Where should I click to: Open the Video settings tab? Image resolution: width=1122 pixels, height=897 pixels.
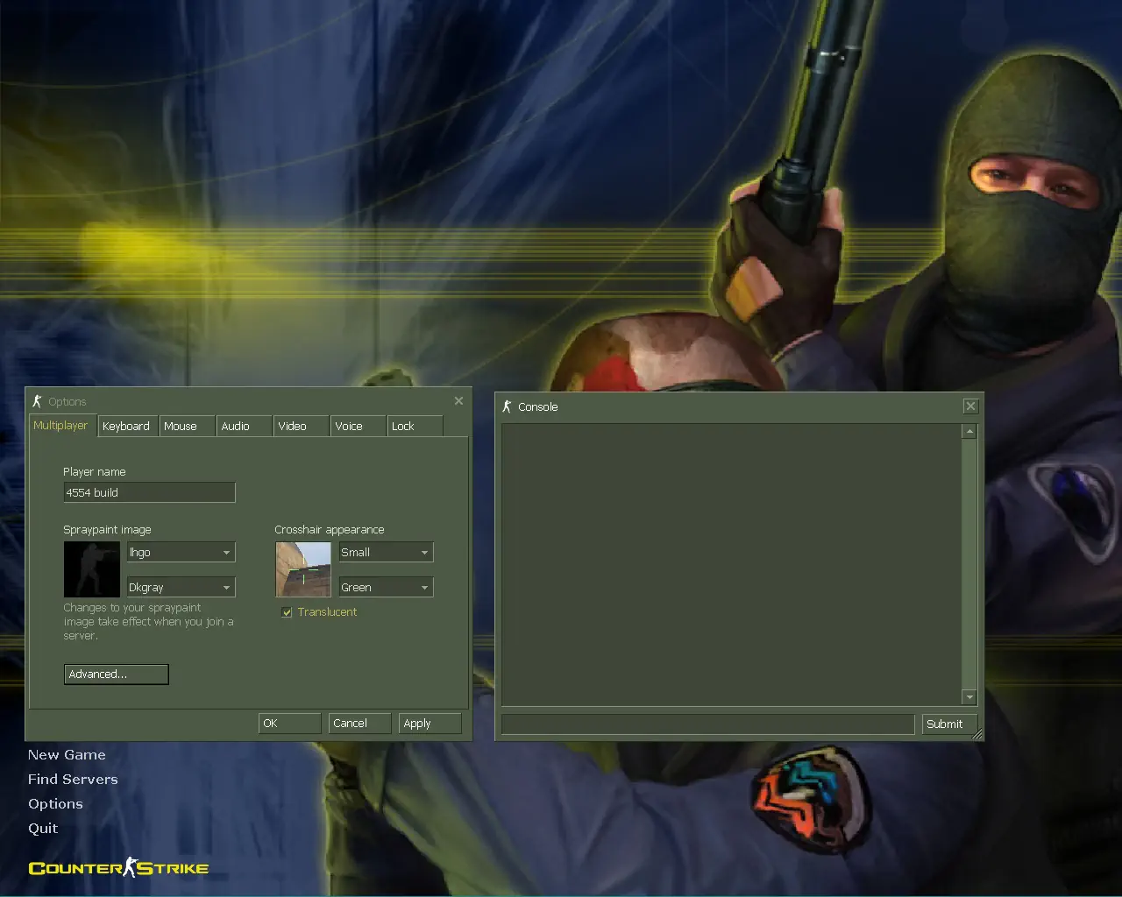[x=293, y=427]
